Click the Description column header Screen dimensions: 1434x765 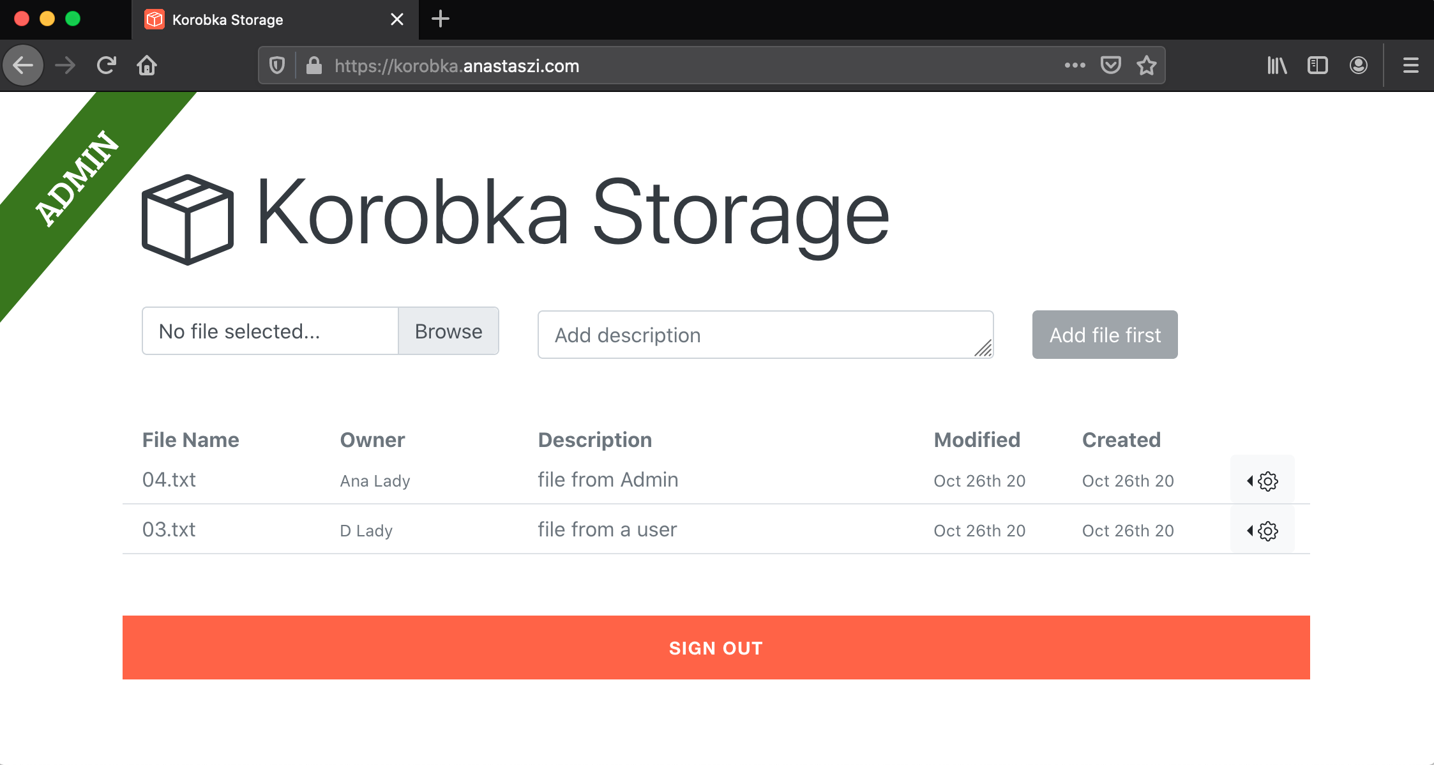(594, 439)
